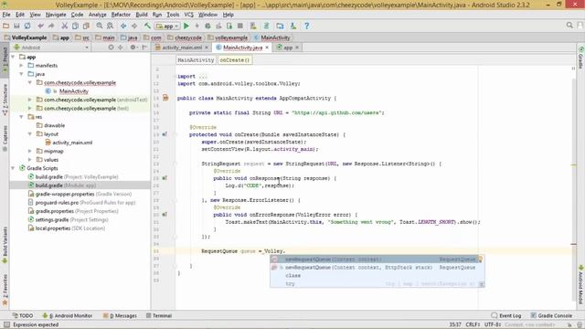This screenshot has width=585, height=329.
Task: Click the Synchronize refresh icon
Action: click(27, 26)
